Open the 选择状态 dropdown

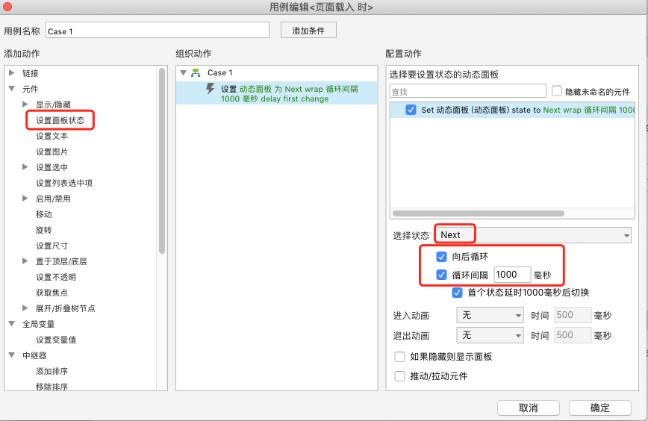coord(533,235)
